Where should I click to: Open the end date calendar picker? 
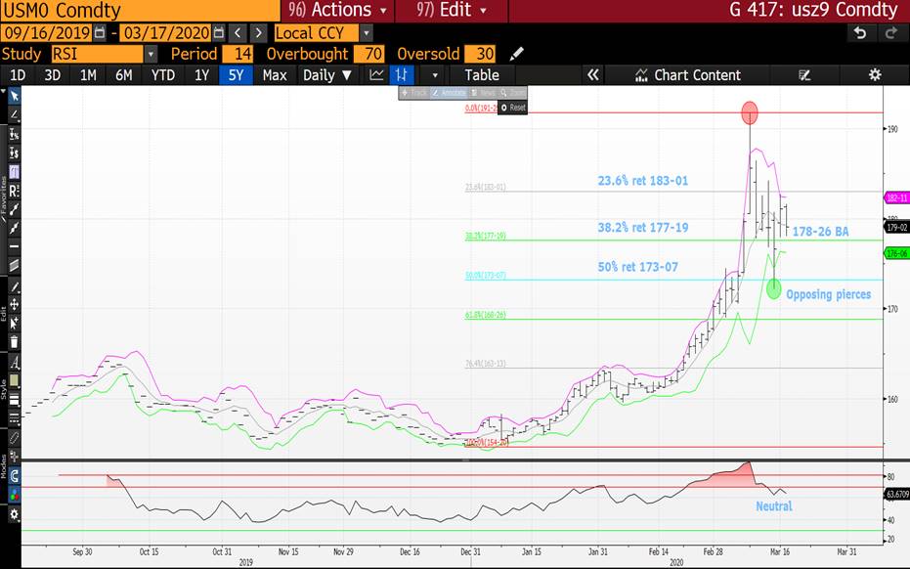(218, 33)
